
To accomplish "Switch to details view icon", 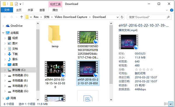I will click(166, 104).
